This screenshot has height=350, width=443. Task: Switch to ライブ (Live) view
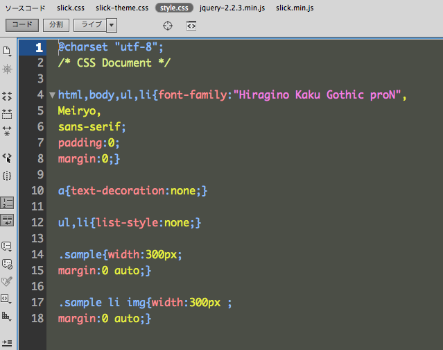(x=90, y=25)
